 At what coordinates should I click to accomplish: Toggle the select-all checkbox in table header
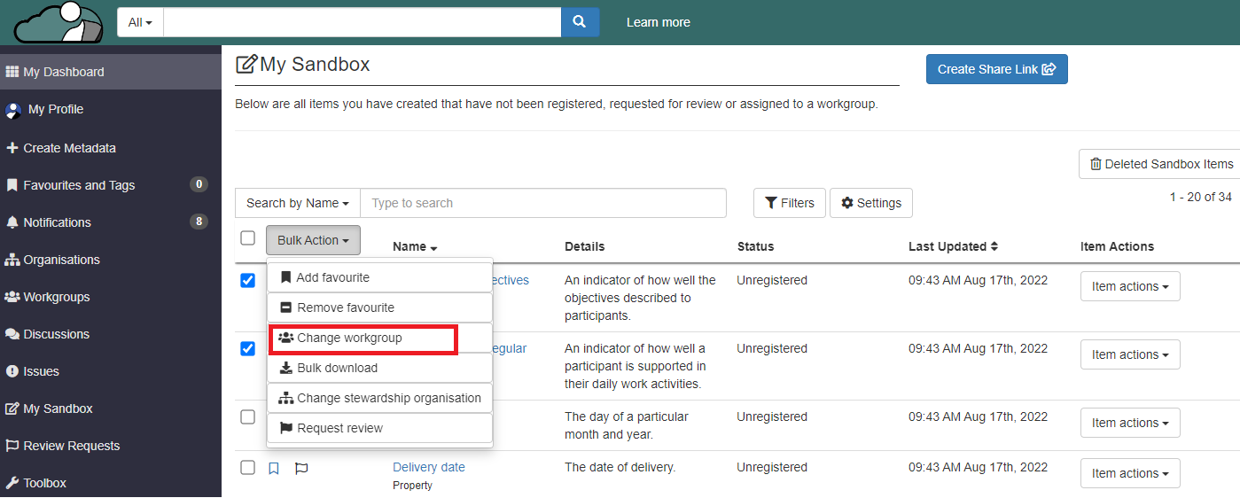(248, 237)
